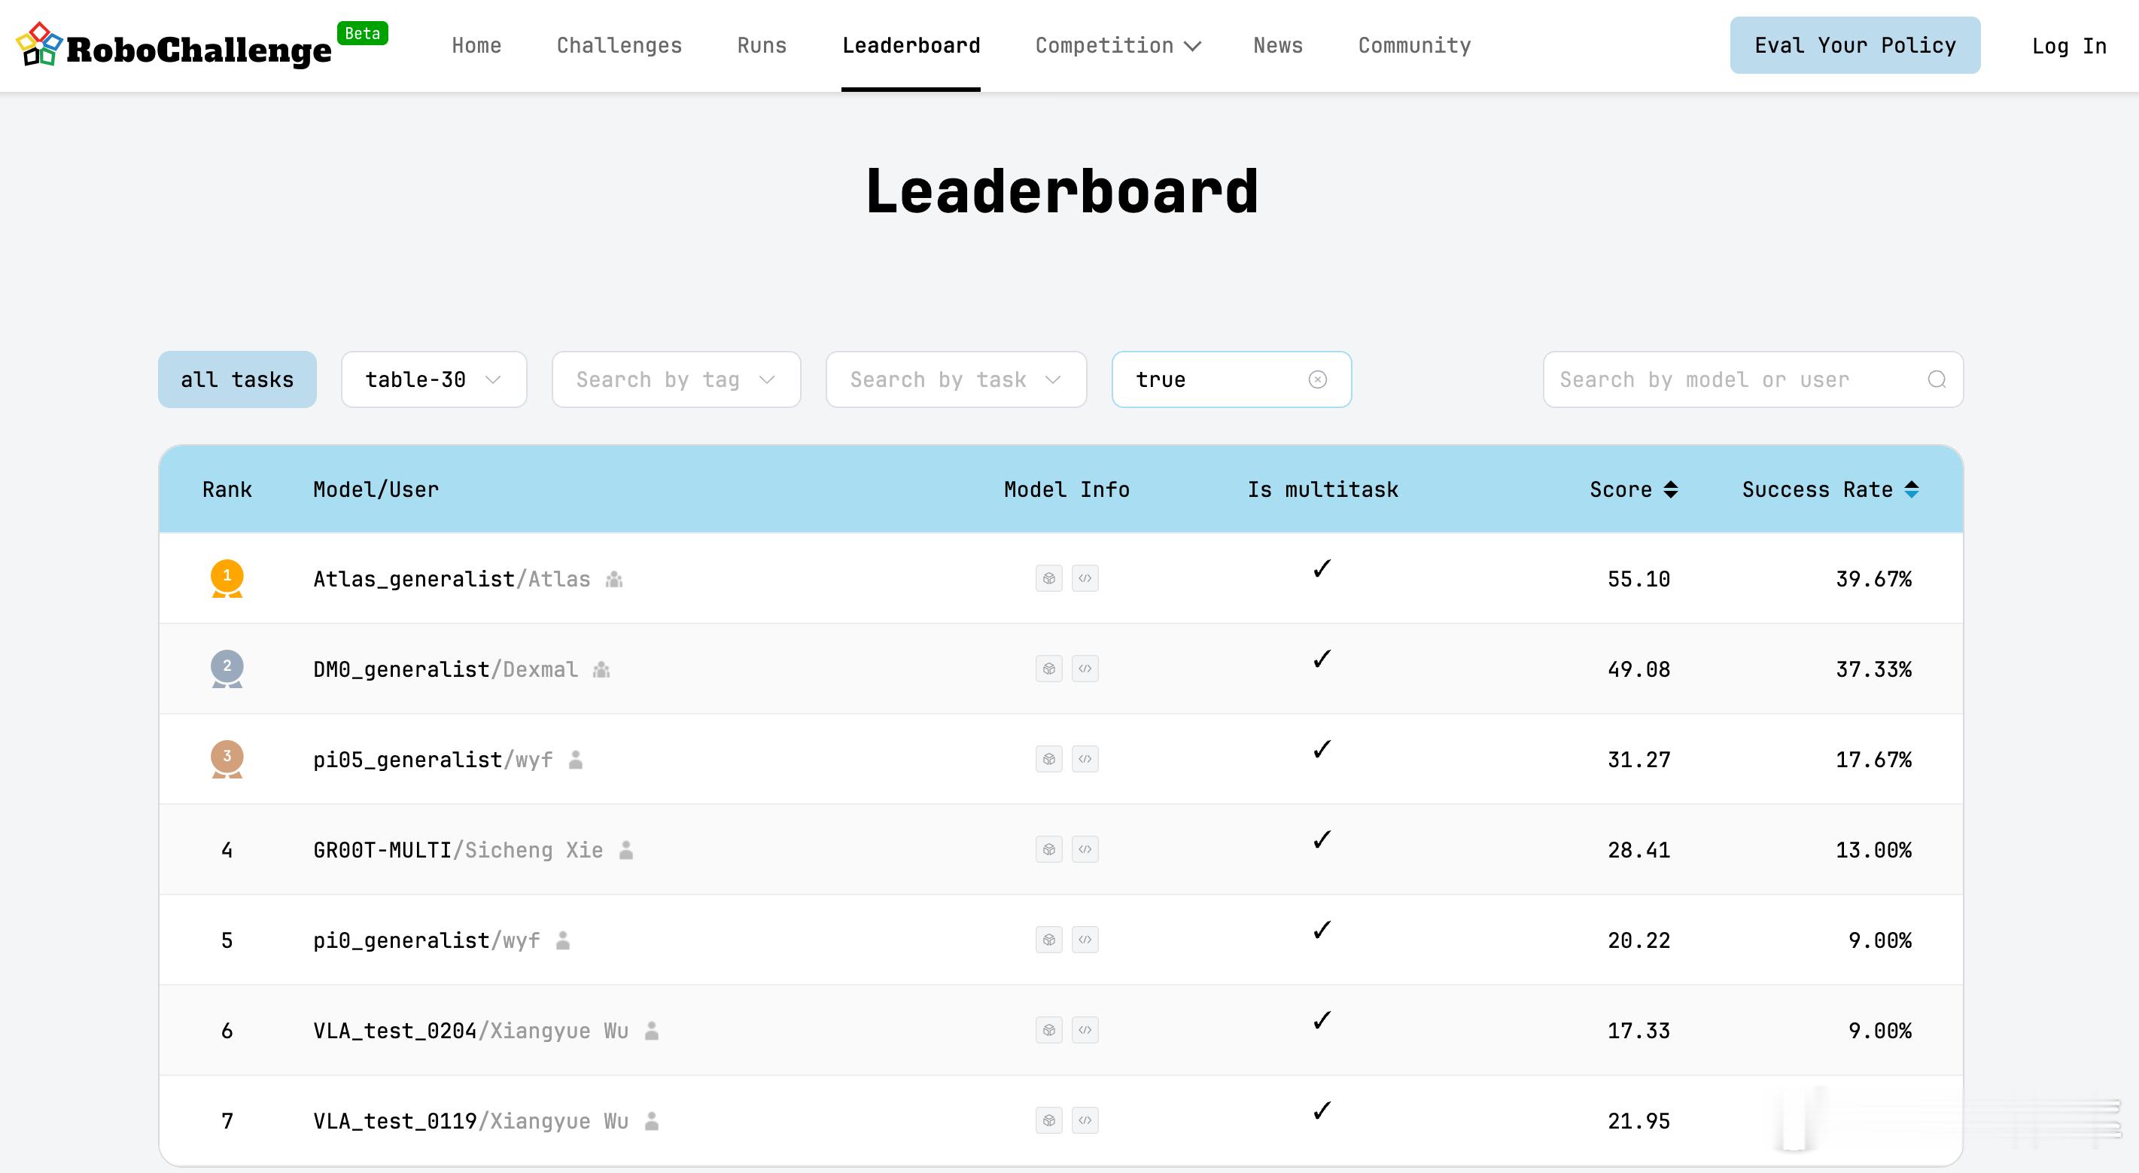Click the Eval Your Policy button

1855,46
